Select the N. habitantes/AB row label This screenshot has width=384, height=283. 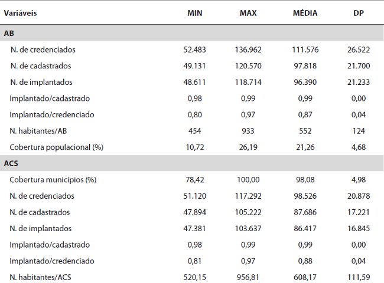[38, 130]
